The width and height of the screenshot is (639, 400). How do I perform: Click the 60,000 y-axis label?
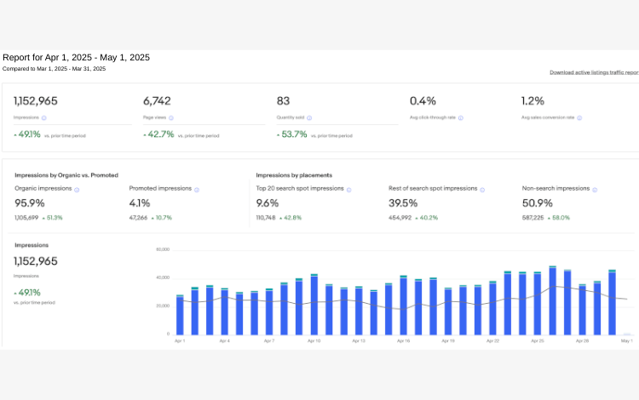pos(163,249)
